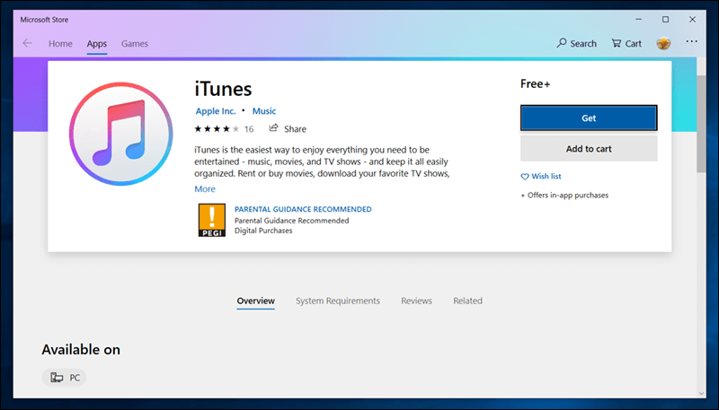Click the iTunes app logo
The height and width of the screenshot is (410, 719).
[x=121, y=134]
